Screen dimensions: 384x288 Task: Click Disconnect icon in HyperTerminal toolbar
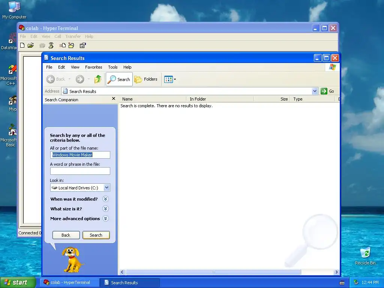[51, 45]
